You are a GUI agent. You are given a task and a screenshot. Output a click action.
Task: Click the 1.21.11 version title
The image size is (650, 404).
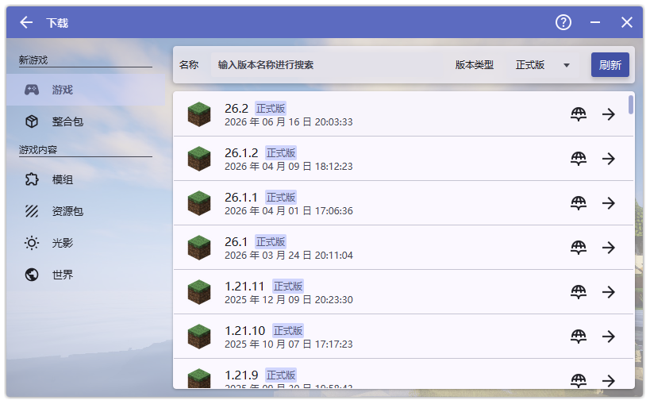[244, 287]
